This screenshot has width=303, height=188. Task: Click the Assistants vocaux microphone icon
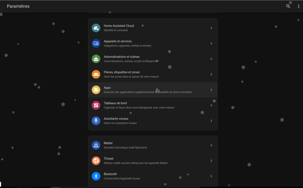pyautogui.click(x=96, y=121)
